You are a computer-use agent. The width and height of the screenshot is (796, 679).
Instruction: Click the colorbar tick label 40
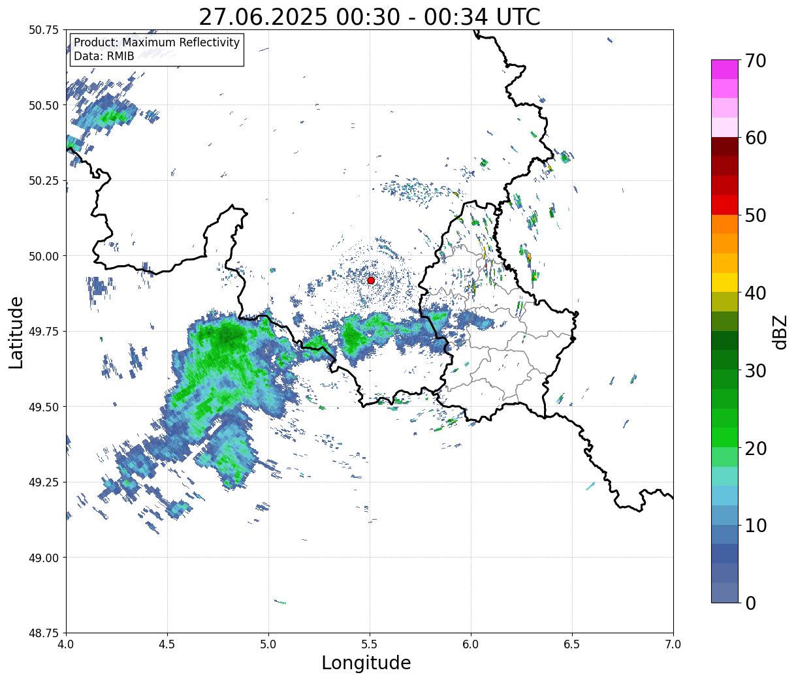(x=755, y=293)
